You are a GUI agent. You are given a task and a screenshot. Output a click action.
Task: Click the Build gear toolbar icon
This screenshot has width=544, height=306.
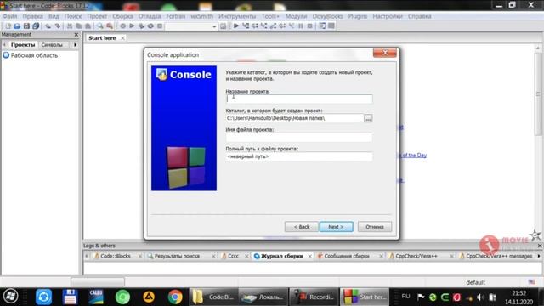122,26
